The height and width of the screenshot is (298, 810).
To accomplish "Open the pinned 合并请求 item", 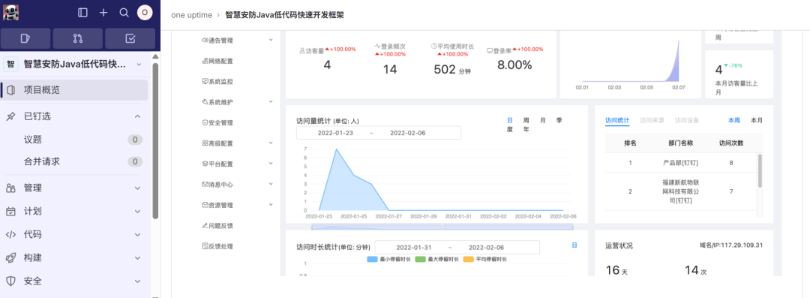I will pyautogui.click(x=74, y=161).
